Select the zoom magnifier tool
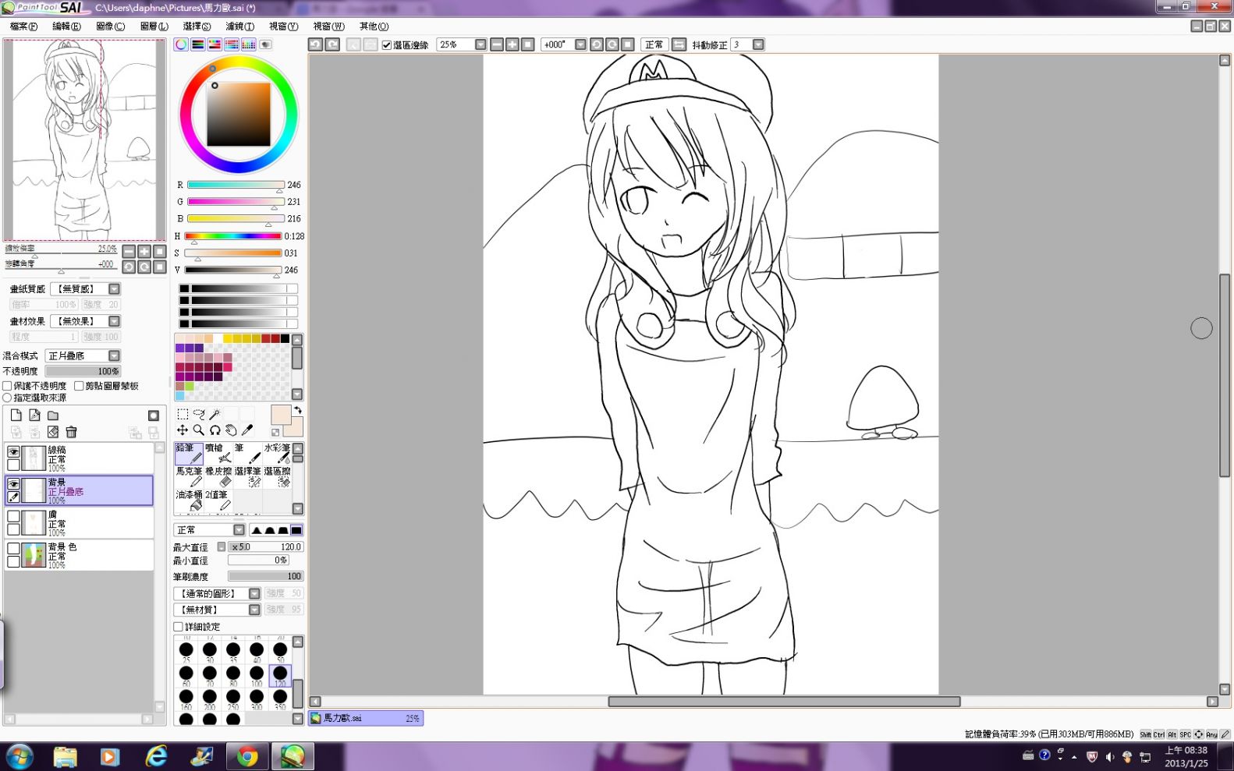This screenshot has height=771, width=1234. [x=199, y=430]
